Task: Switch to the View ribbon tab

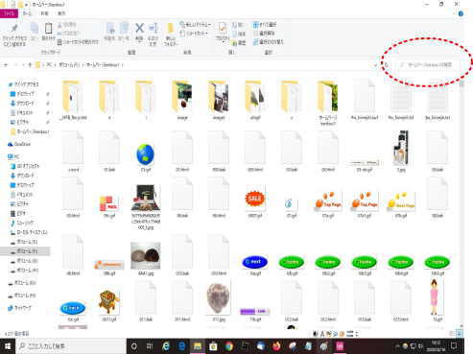Action: 61,13
